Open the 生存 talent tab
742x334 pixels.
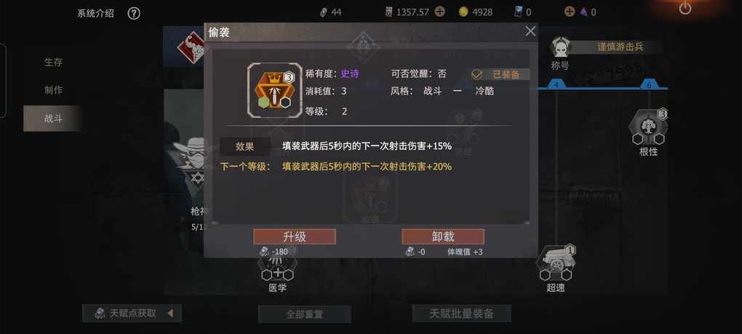pyautogui.click(x=53, y=62)
